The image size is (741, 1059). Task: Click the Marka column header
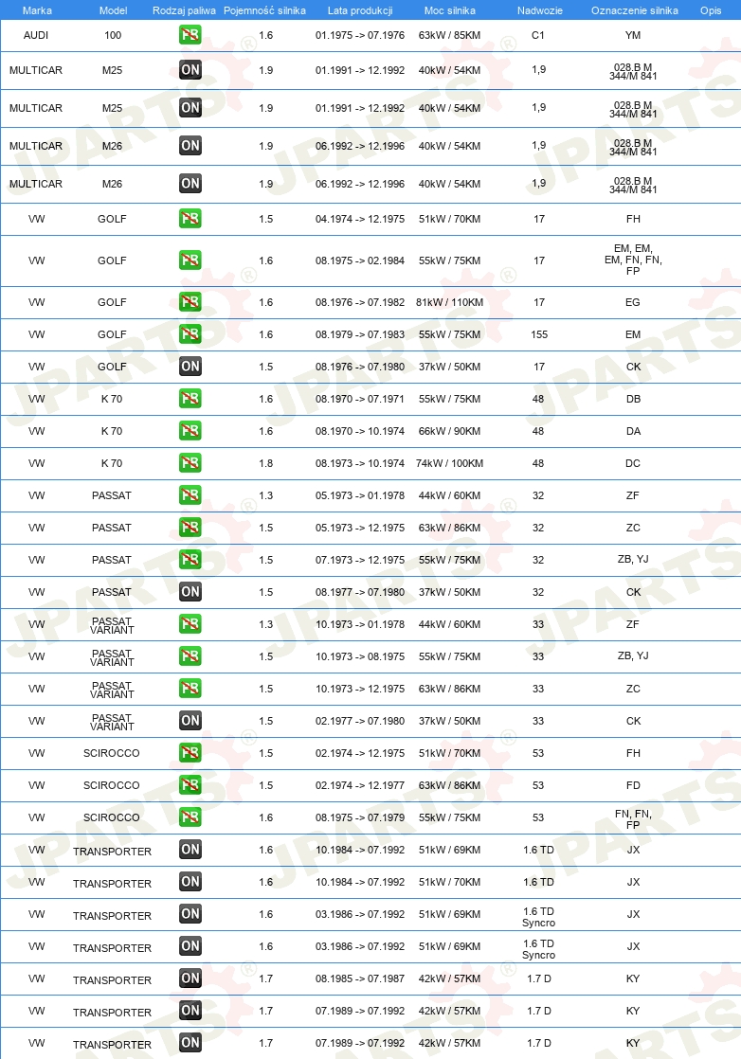pyautogui.click(x=36, y=10)
